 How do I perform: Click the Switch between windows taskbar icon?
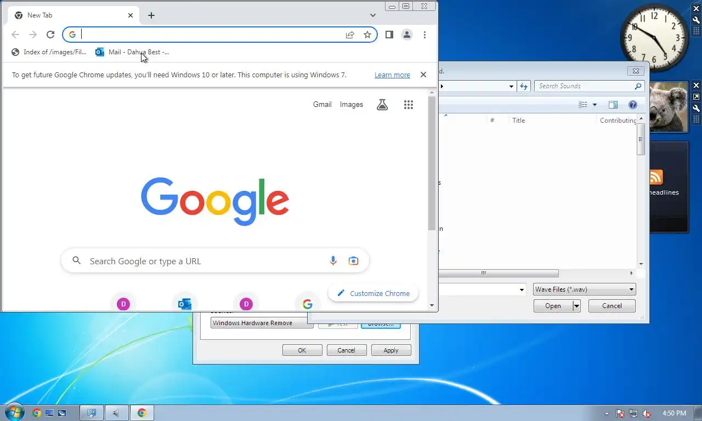(x=62, y=413)
